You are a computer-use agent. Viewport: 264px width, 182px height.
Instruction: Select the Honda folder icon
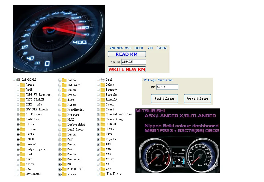[64, 80]
